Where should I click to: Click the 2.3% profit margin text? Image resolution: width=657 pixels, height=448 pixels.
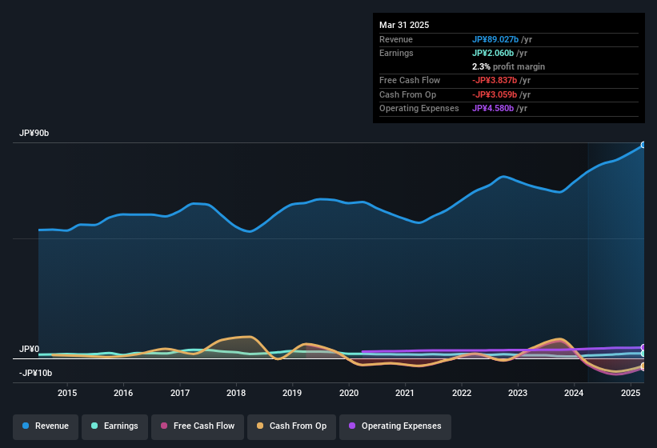(x=508, y=66)
